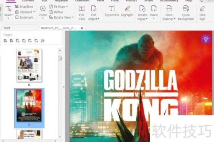The width and height of the screenshot is (214, 142).
Task: Open the SnapShot tool
Action: [24, 6]
